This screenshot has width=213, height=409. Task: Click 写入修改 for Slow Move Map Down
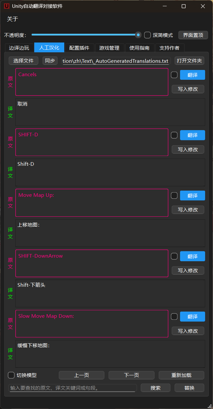point(188,331)
